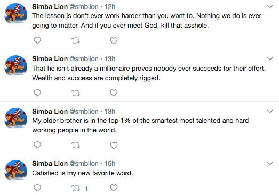Expand the more menu on the millionaire tweet
Image resolution: width=279 pixels, height=195 pixels.
tap(270, 58)
